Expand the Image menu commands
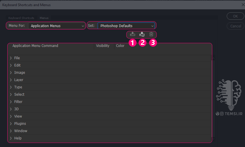 [11, 73]
